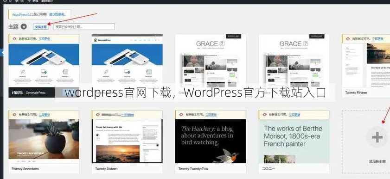Click 立即更新 link on Twenty Fifteen card
390x179 pixels.
(x=377, y=39)
